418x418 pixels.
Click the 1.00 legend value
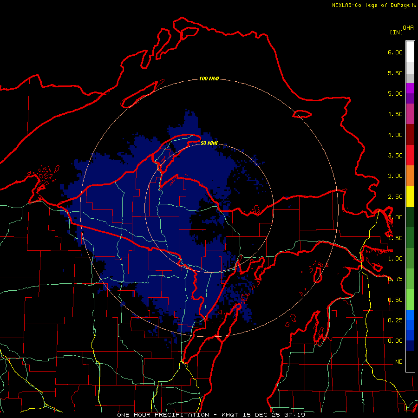click(x=395, y=259)
